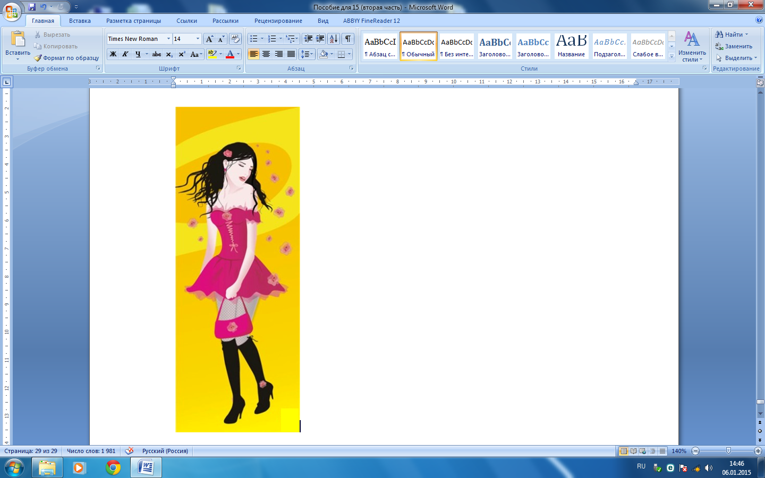Image resolution: width=765 pixels, height=478 pixels.
Task: Center align the paragraph
Action: tap(266, 54)
